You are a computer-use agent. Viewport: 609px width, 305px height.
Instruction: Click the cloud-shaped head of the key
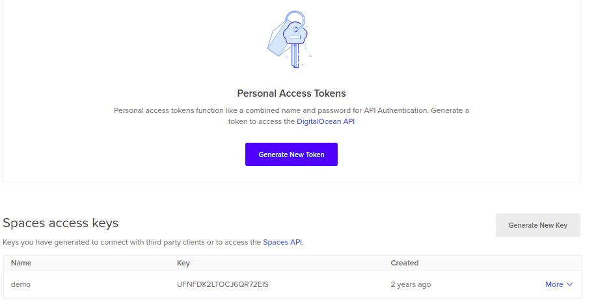[297, 33]
